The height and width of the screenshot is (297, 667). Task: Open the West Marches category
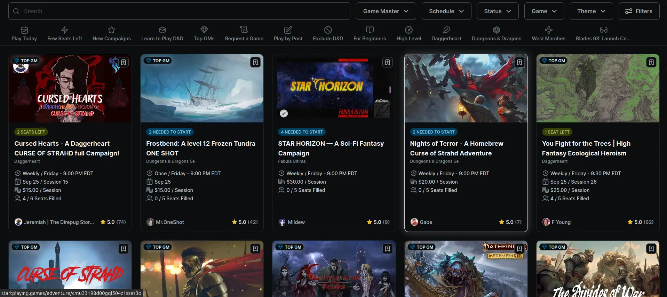548,34
